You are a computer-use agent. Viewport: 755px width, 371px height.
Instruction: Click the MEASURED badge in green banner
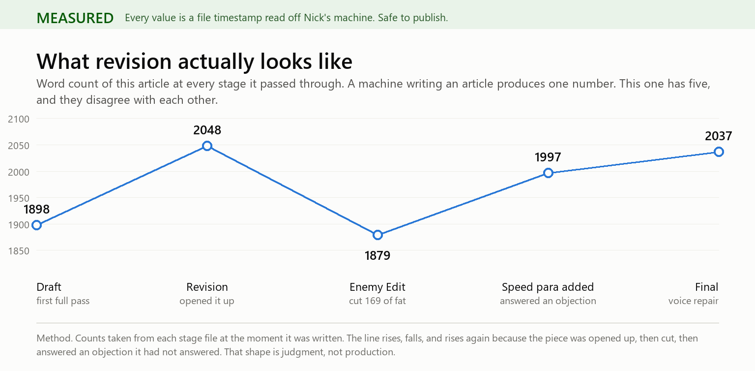pos(75,18)
